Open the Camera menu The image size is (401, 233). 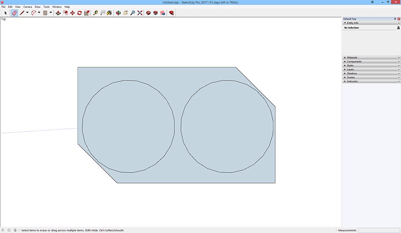click(28, 6)
